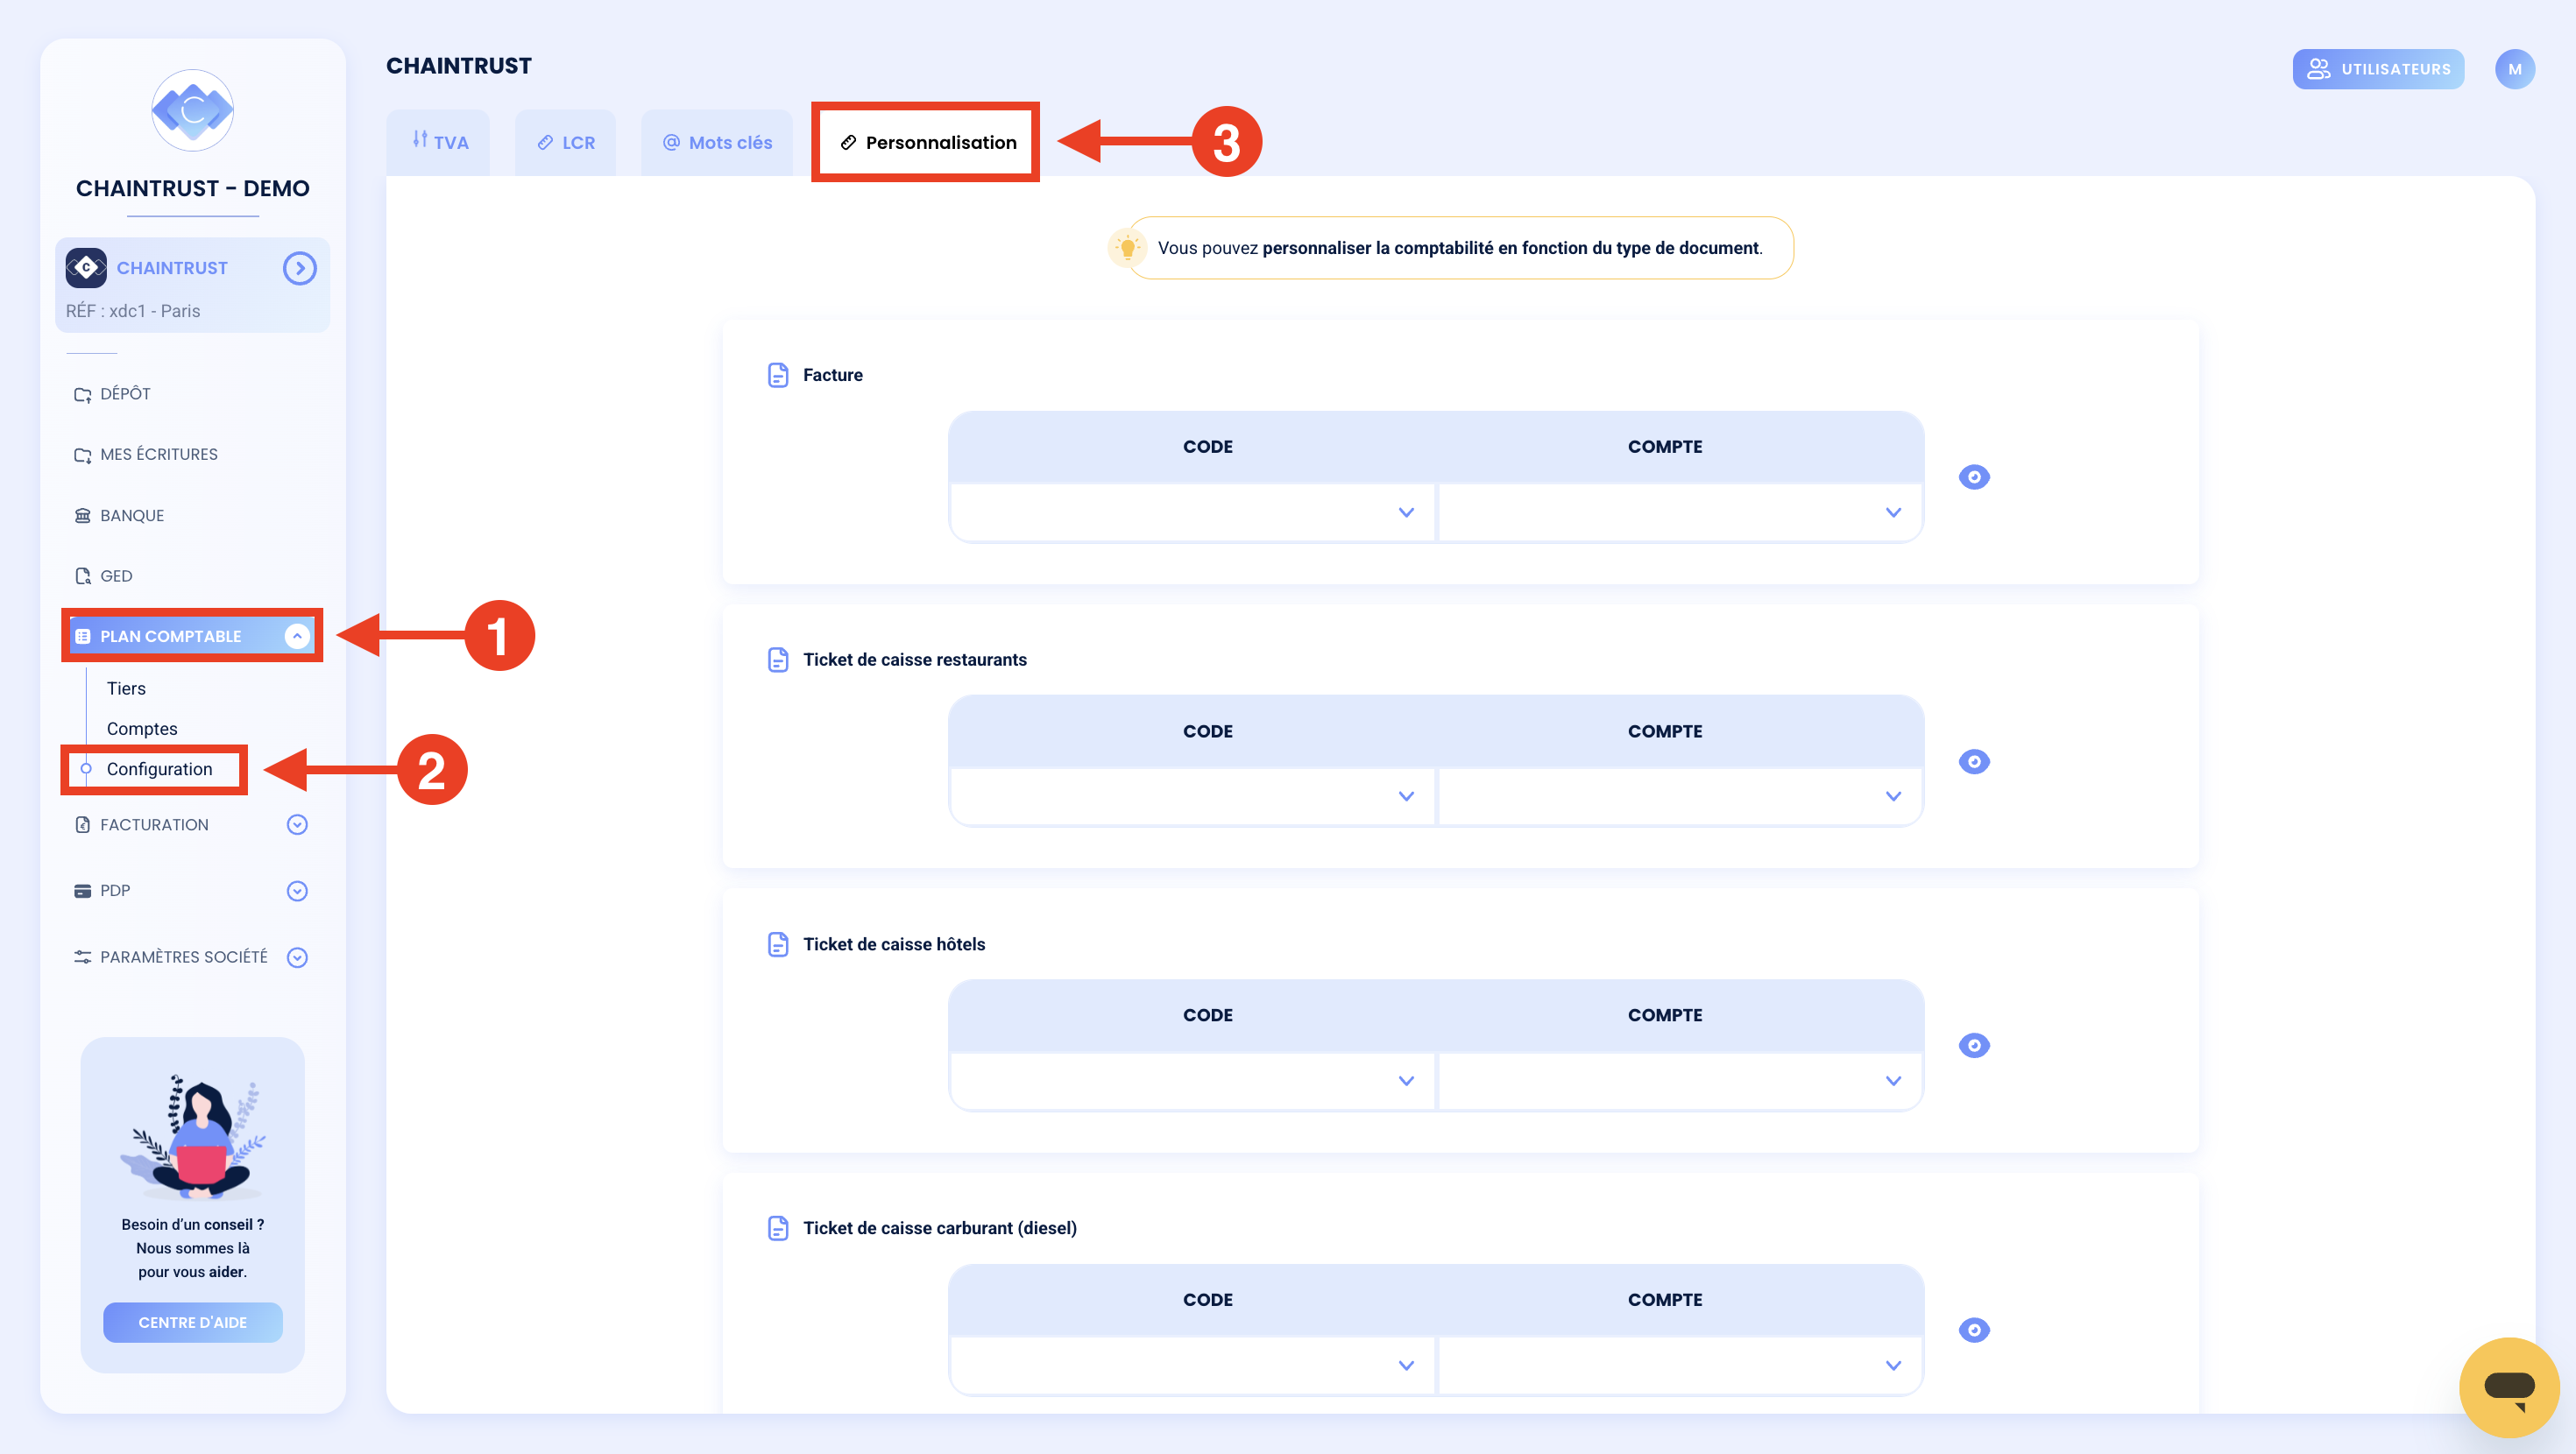2576x1454 pixels.
Task: Switch to the TVA tab
Action: click(439, 142)
